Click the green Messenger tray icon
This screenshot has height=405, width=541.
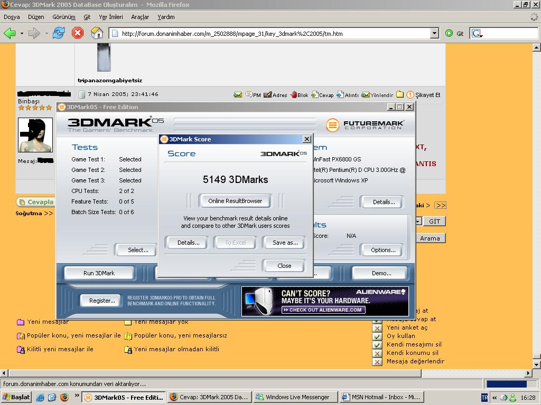coord(512,398)
